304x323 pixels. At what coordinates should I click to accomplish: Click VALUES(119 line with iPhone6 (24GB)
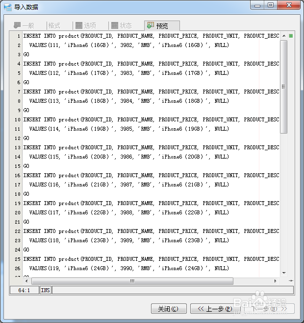point(129,268)
